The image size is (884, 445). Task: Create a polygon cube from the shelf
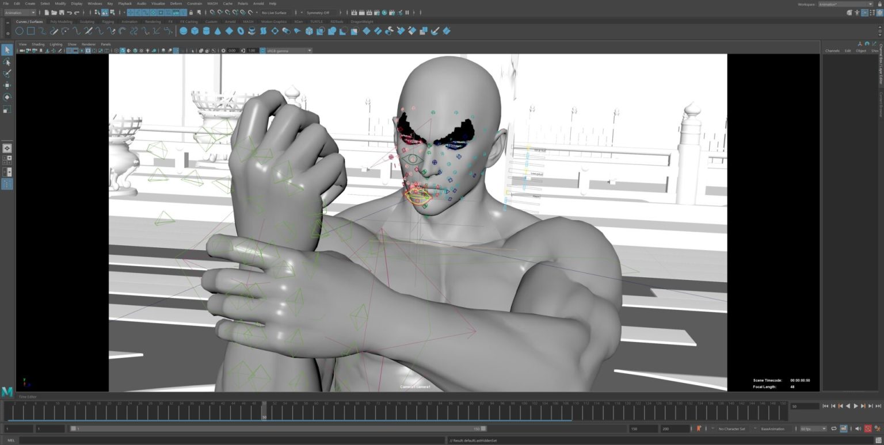coord(196,30)
